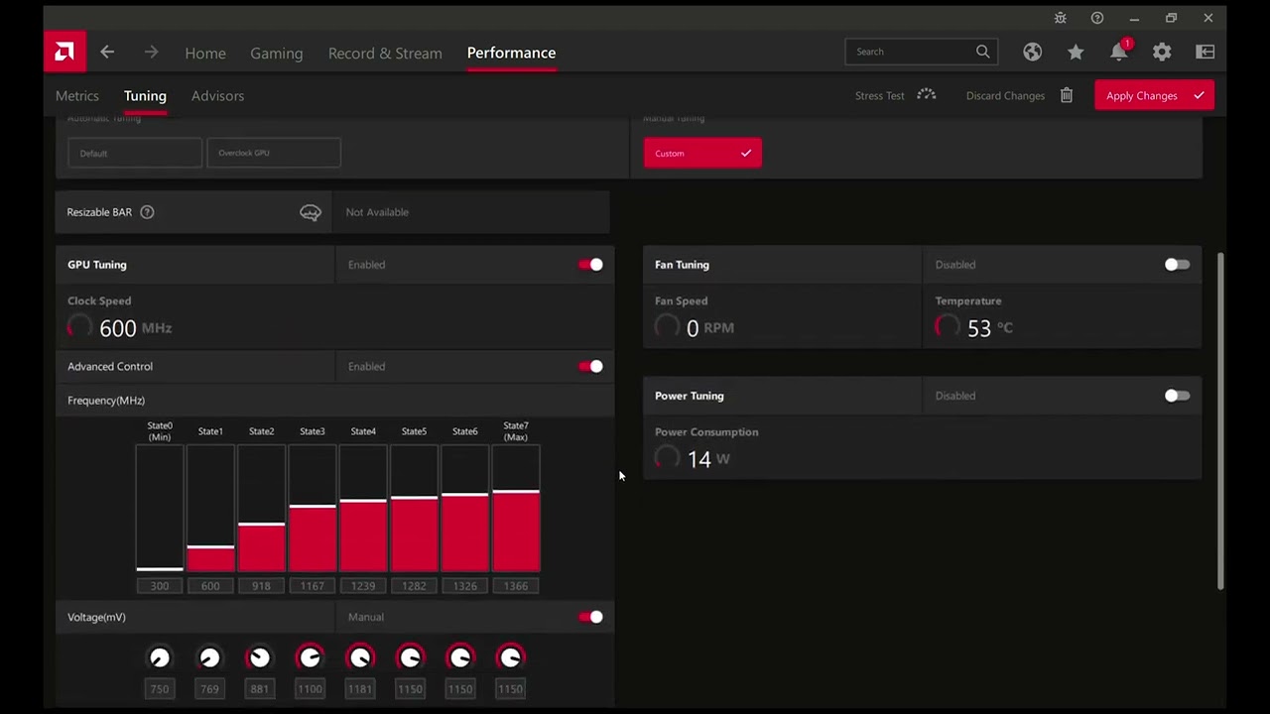
Task: Open the bug report icon
Action: pos(1060,18)
